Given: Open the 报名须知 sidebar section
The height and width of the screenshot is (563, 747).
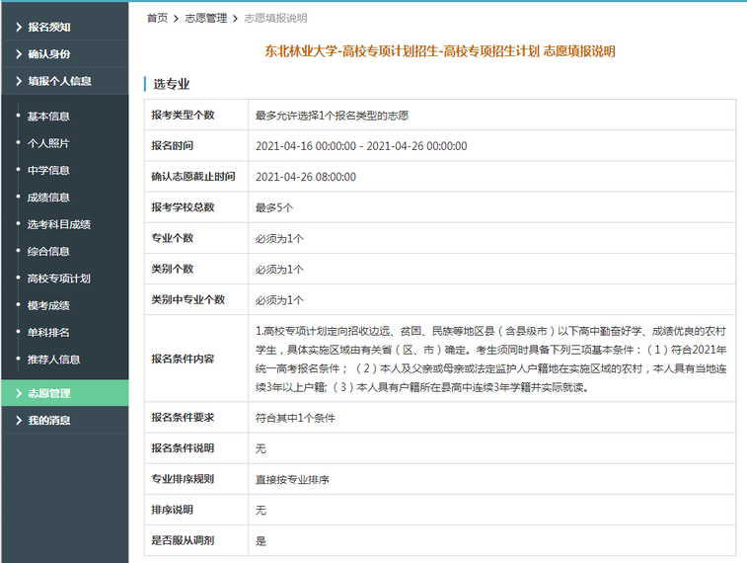Looking at the screenshot, I should pyautogui.click(x=65, y=28).
